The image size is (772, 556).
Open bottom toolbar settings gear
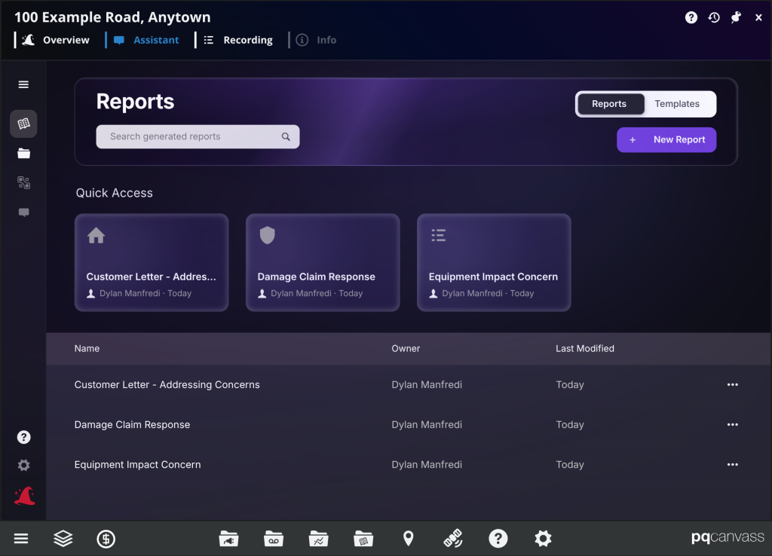pyautogui.click(x=543, y=538)
